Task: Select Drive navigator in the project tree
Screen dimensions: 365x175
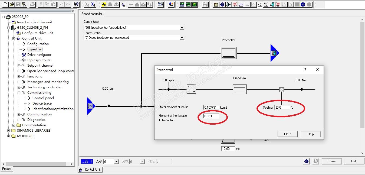Action: [39, 55]
